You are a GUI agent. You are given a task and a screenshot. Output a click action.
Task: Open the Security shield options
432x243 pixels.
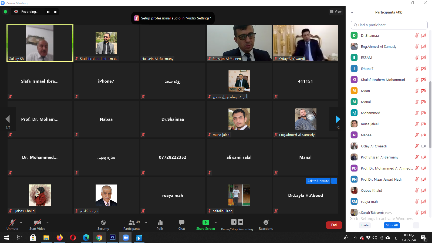(x=103, y=225)
